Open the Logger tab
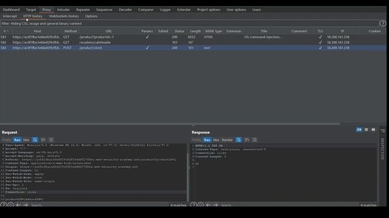The image size is (389, 218). pos(165,10)
